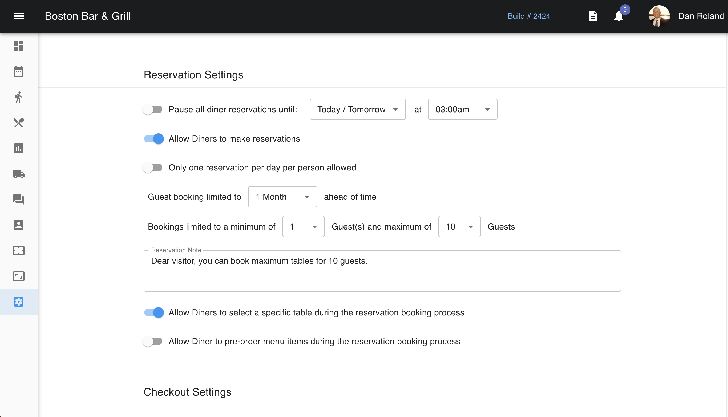Open the delivery truck sidebar icon
This screenshot has width=728, height=417.
click(19, 174)
